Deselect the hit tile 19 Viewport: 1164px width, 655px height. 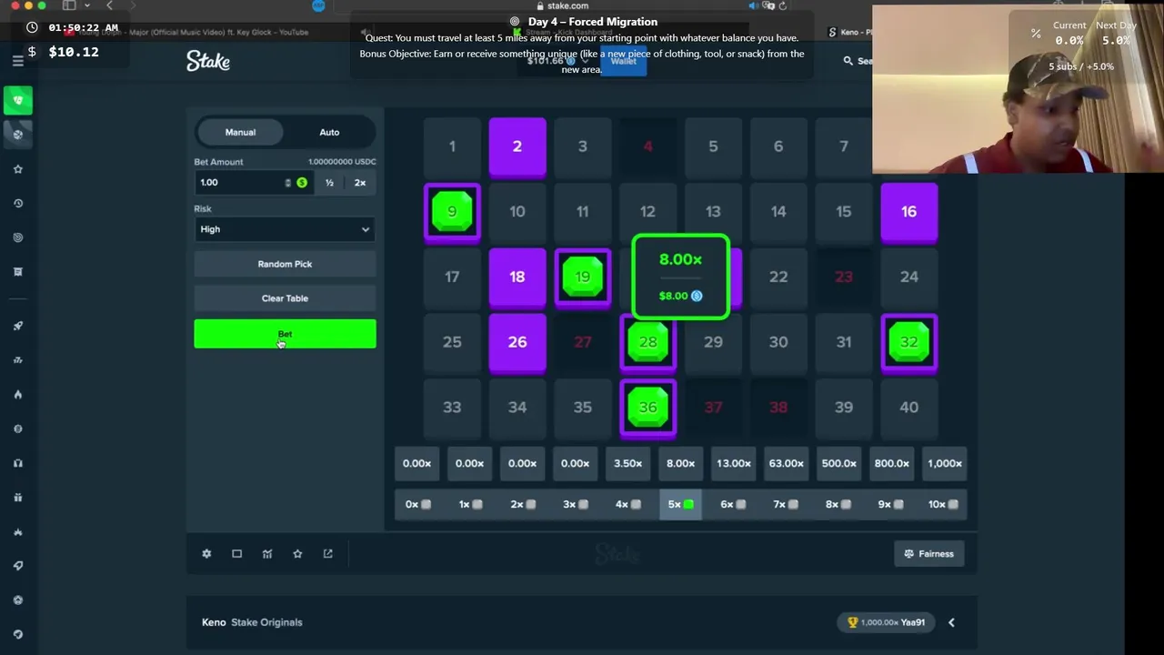pos(583,277)
